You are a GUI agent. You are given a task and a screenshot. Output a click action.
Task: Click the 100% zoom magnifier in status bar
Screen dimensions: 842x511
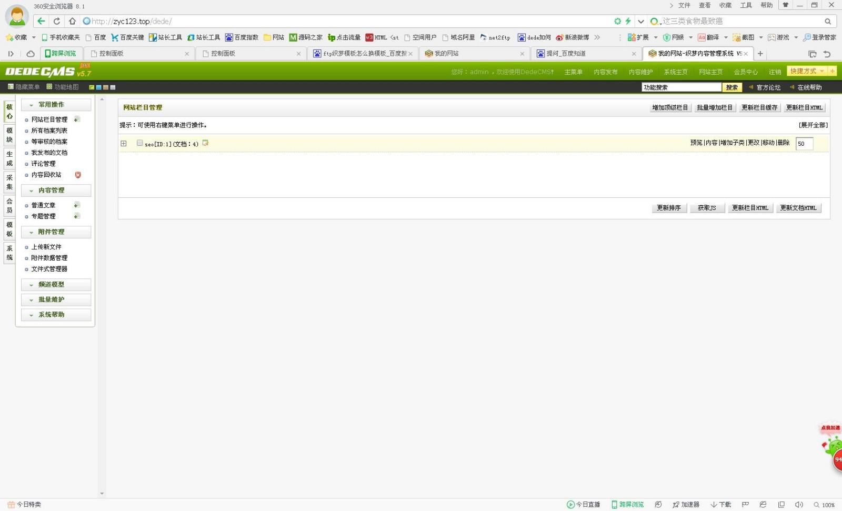[x=816, y=505]
